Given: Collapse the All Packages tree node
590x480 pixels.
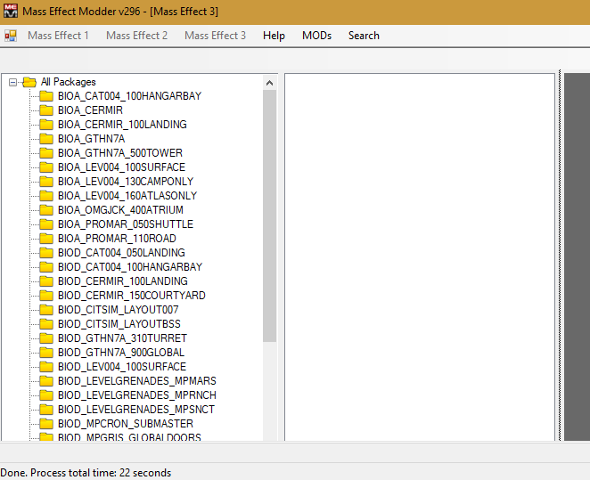Looking at the screenshot, I should pyautogui.click(x=13, y=82).
